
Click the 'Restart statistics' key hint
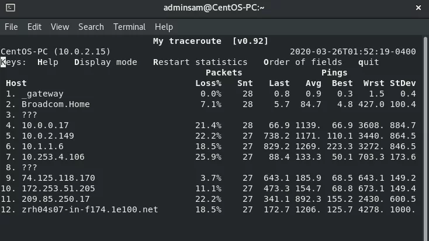tap(200, 62)
